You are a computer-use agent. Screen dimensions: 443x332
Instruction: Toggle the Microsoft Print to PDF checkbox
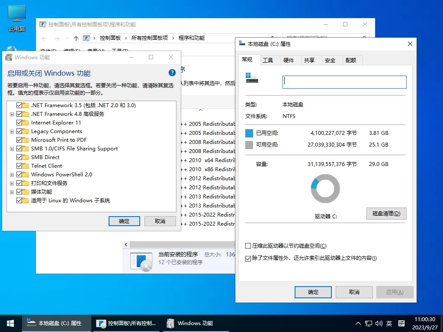pyautogui.click(x=19, y=140)
